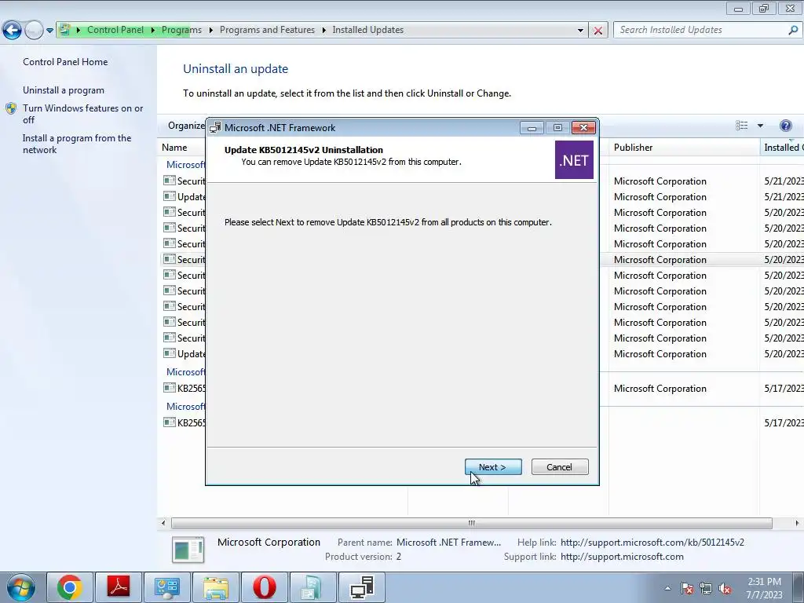The width and height of the screenshot is (804, 603).
Task: Click the Windows Start orb
Action: click(x=21, y=587)
